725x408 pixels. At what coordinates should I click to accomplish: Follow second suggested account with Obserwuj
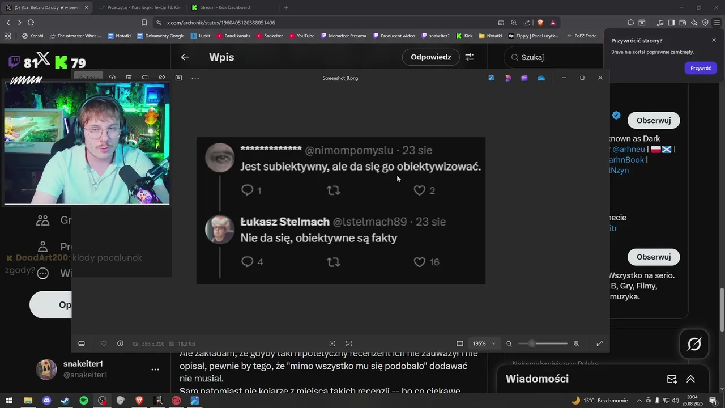tap(654, 257)
